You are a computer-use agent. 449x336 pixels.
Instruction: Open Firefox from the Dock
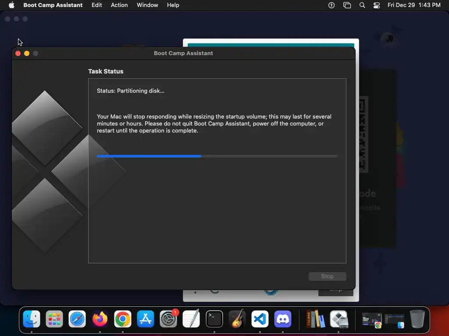click(x=100, y=319)
